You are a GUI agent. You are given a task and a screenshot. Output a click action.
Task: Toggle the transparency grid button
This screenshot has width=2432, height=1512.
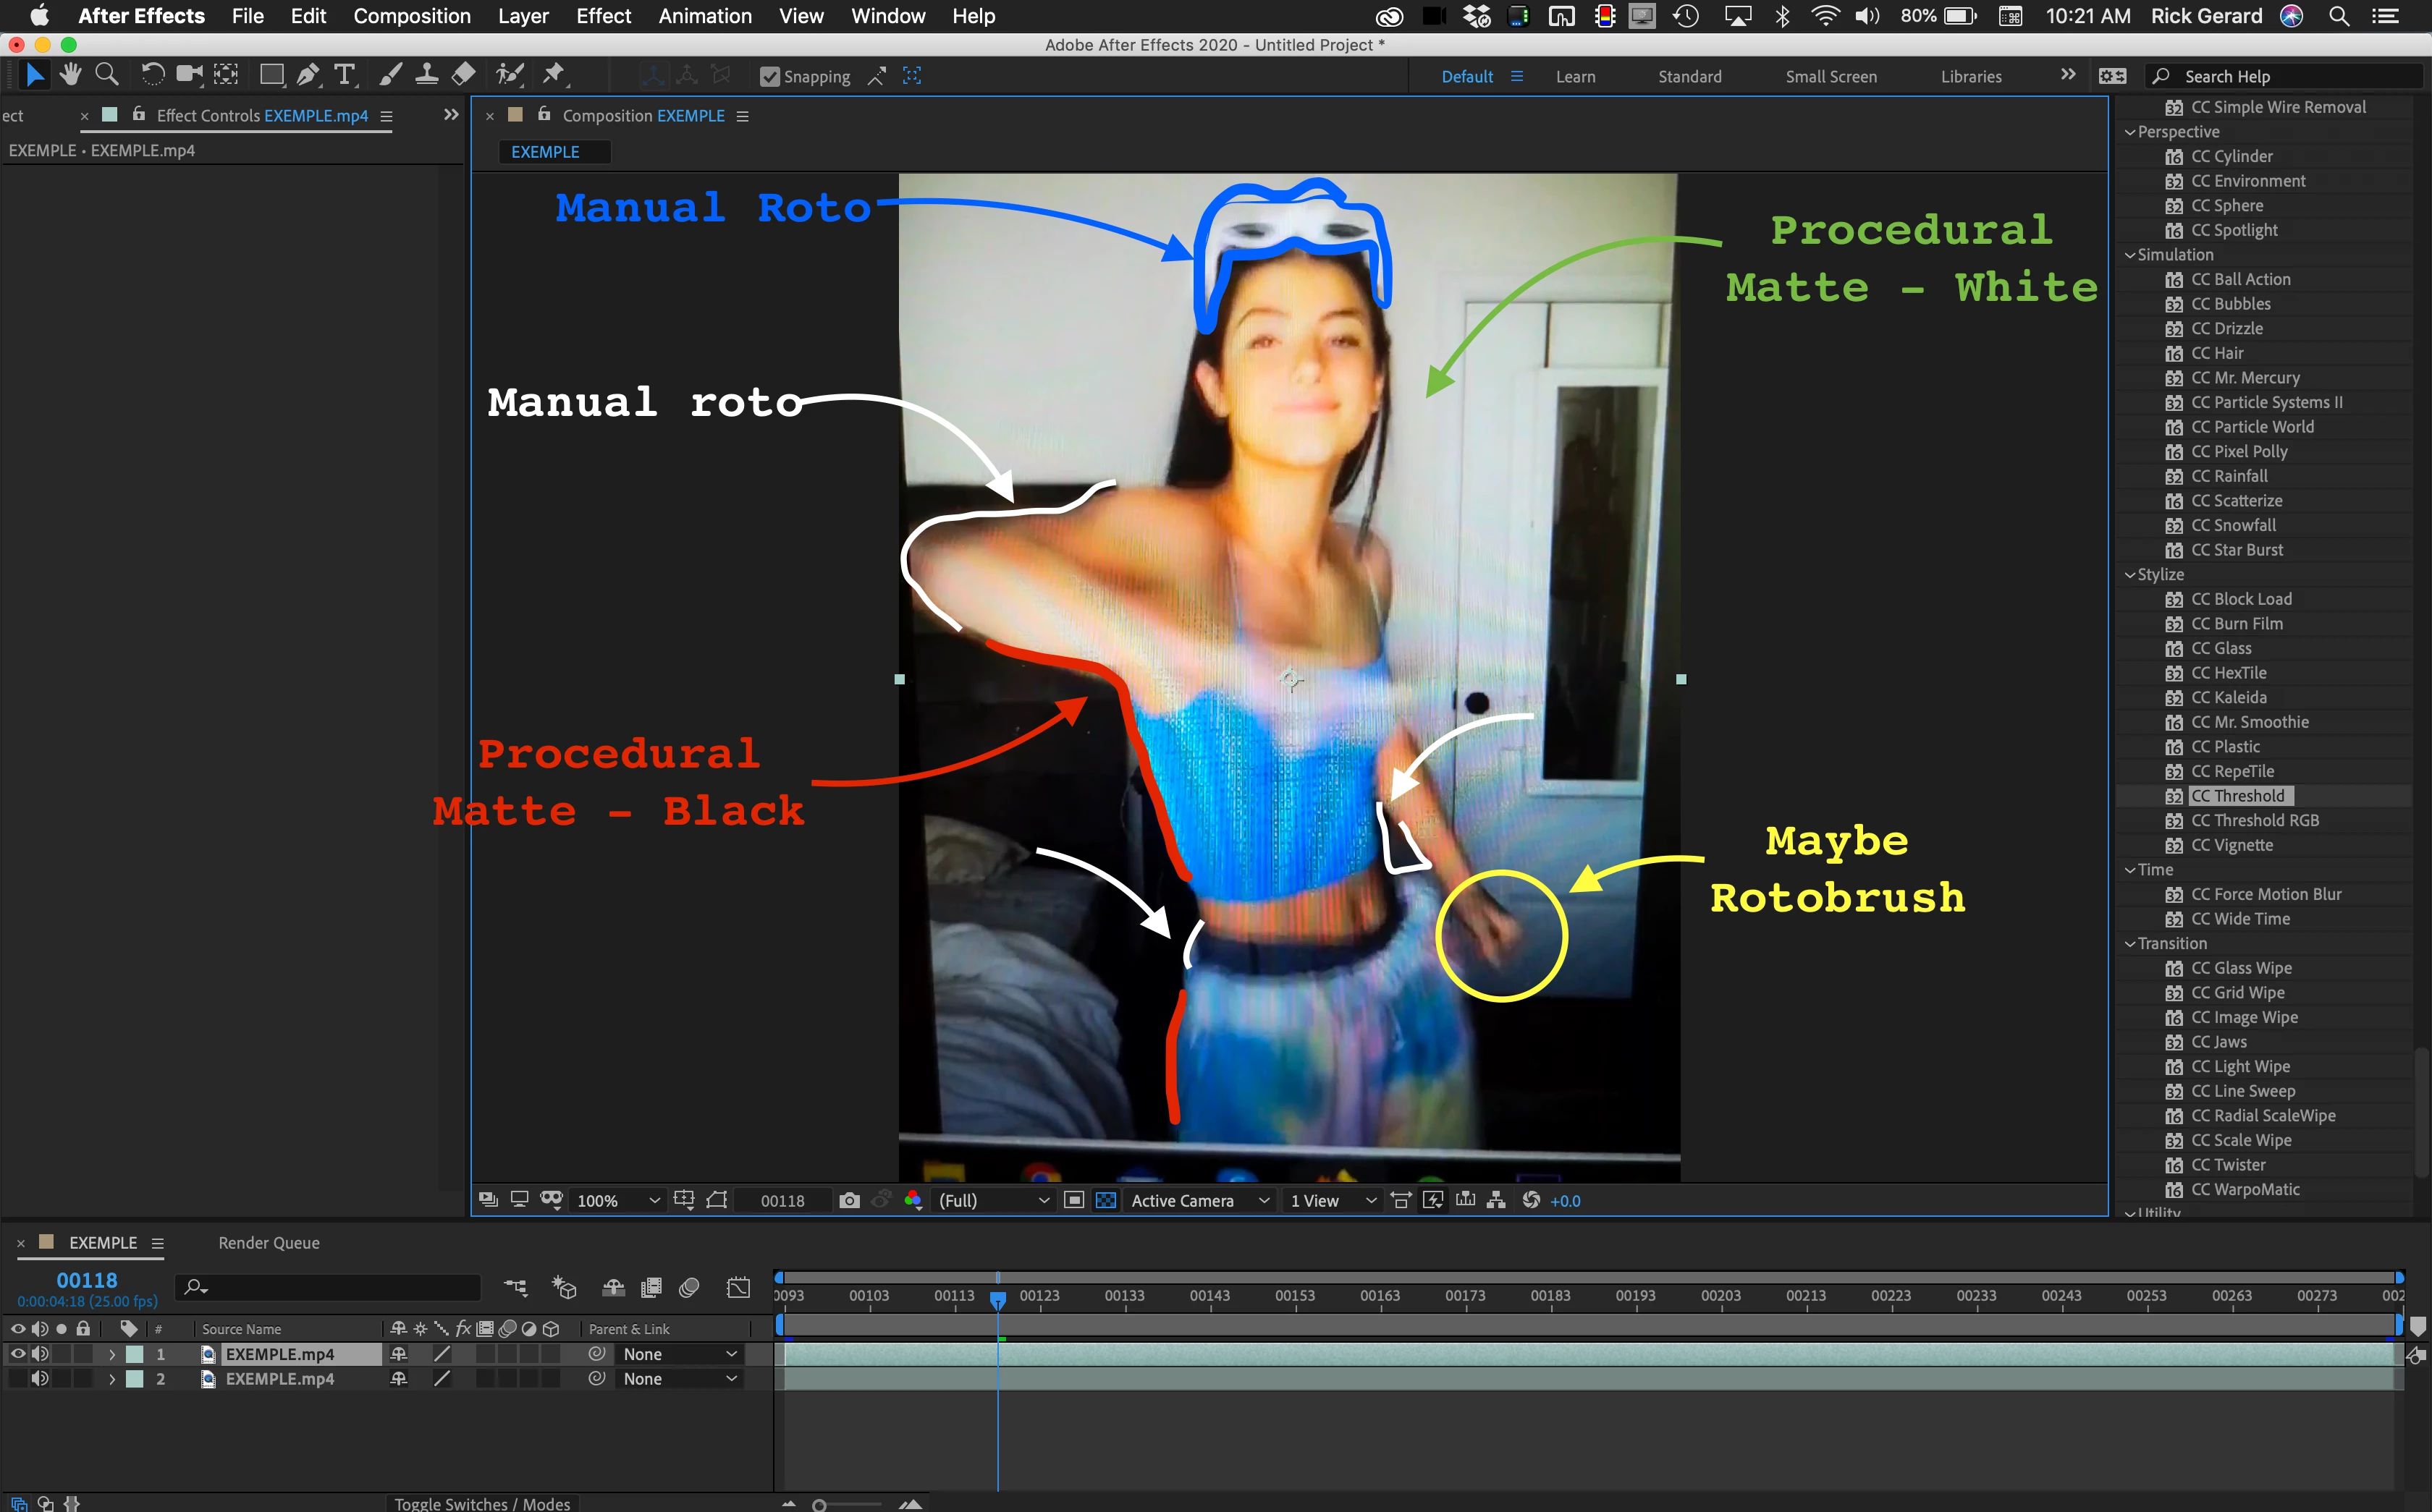pos(1105,1200)
